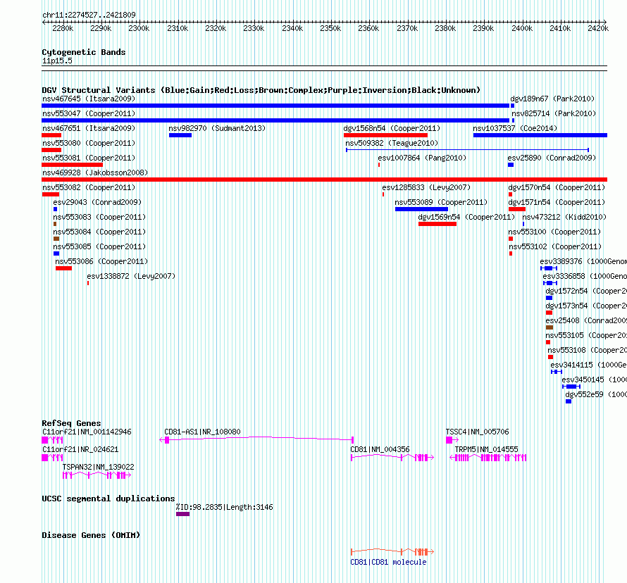
Task: Click esv3450145 variant glyph
Action: point(571,387)
